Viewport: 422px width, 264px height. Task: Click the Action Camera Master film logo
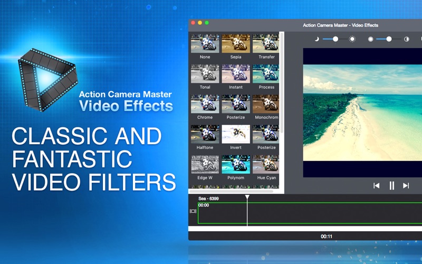click(x=47, y=80)
